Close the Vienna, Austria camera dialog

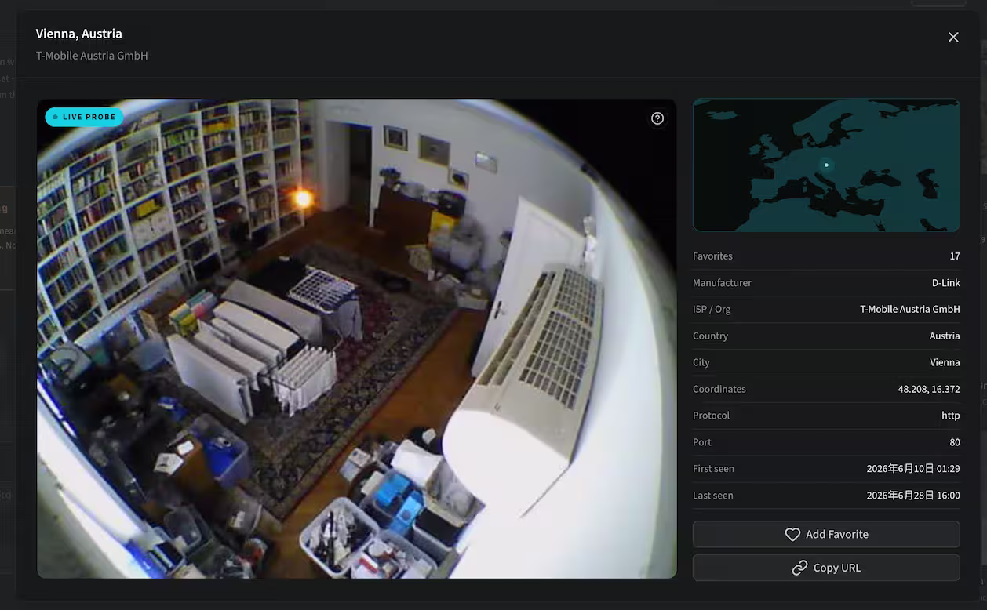(953, 37)
